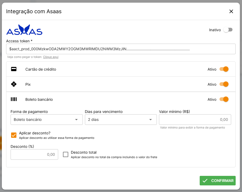Turn off the Pix payment toggle
Screen dimensions: 242x192
(x=224, y=84)
